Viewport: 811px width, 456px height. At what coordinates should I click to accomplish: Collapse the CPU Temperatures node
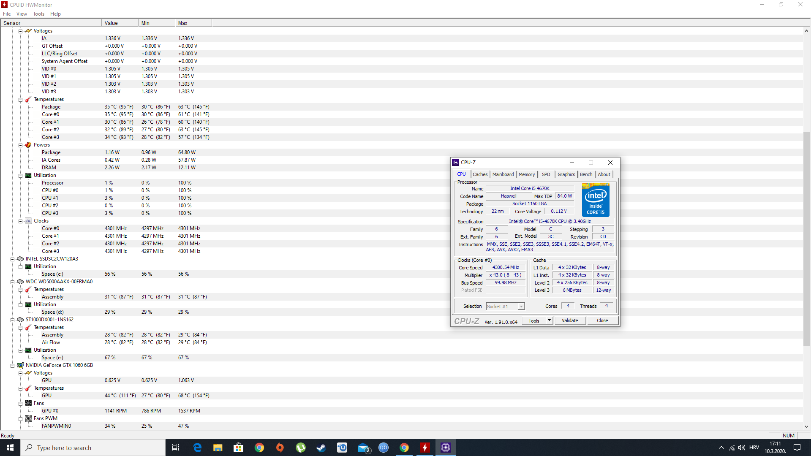click(20, 100)
